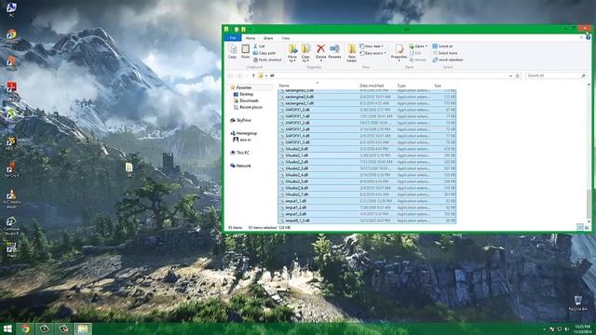
Task: Select the Camtasia Studio 8 desktop icon
Action: pos(11,226)
